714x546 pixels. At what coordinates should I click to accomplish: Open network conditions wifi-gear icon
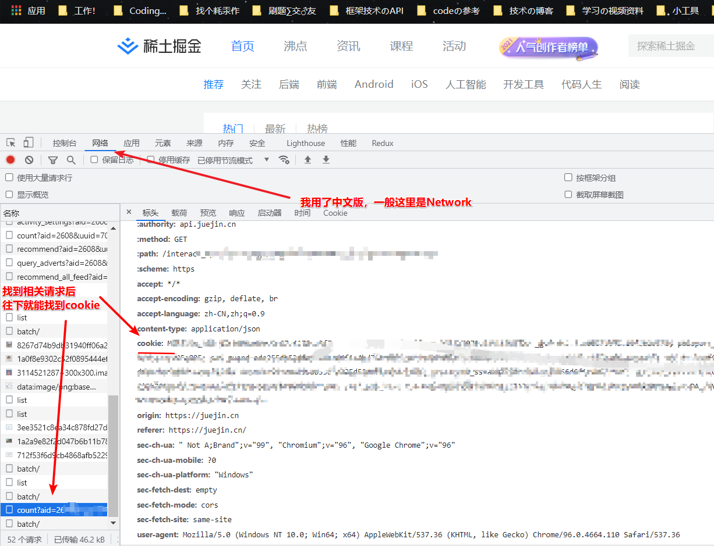[284, 160]
